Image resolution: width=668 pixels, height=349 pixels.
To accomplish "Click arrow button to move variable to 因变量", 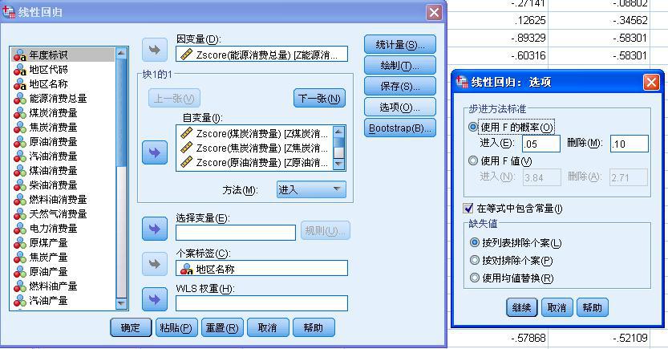I will (x=155, y=50).
